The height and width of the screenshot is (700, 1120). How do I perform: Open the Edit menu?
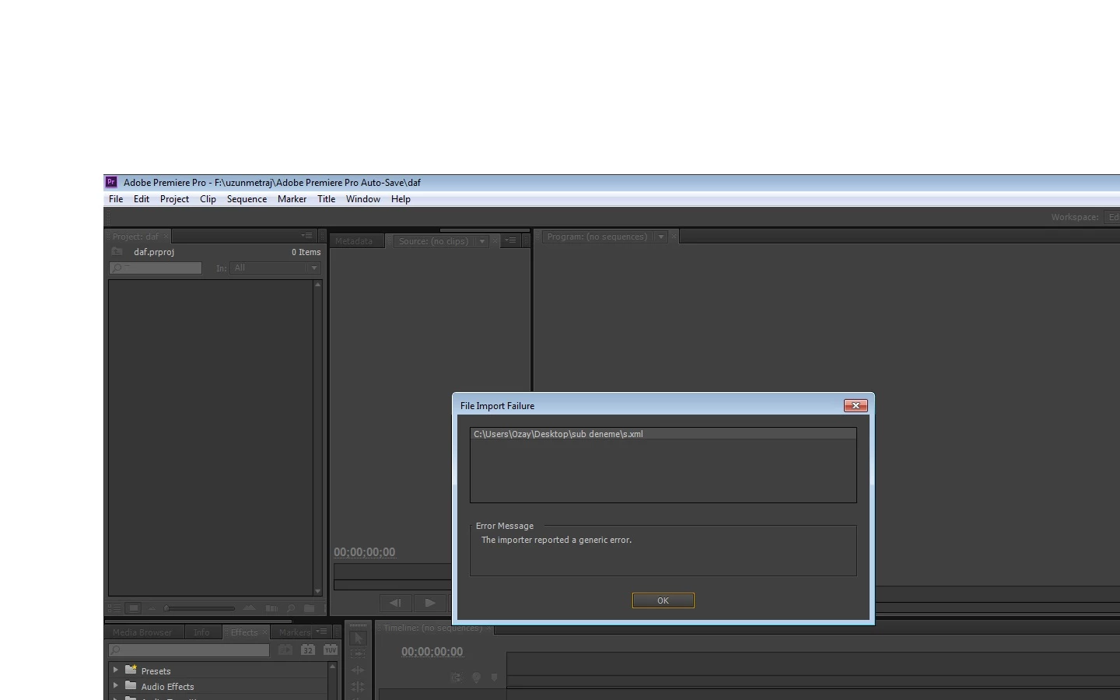point(142,199)
